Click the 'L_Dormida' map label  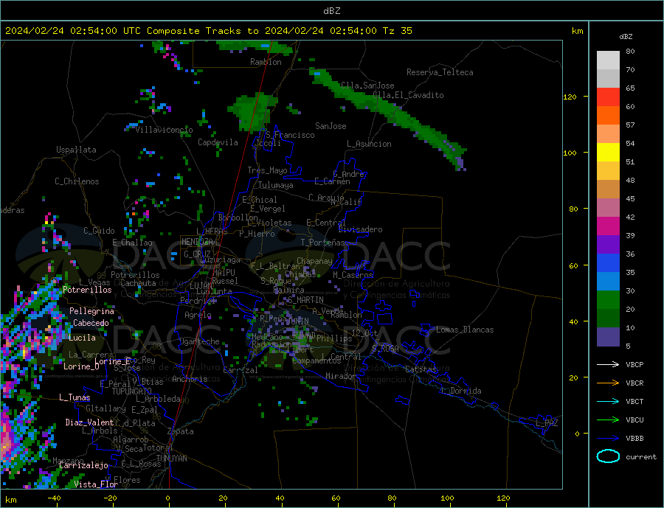tap(462, 391)
